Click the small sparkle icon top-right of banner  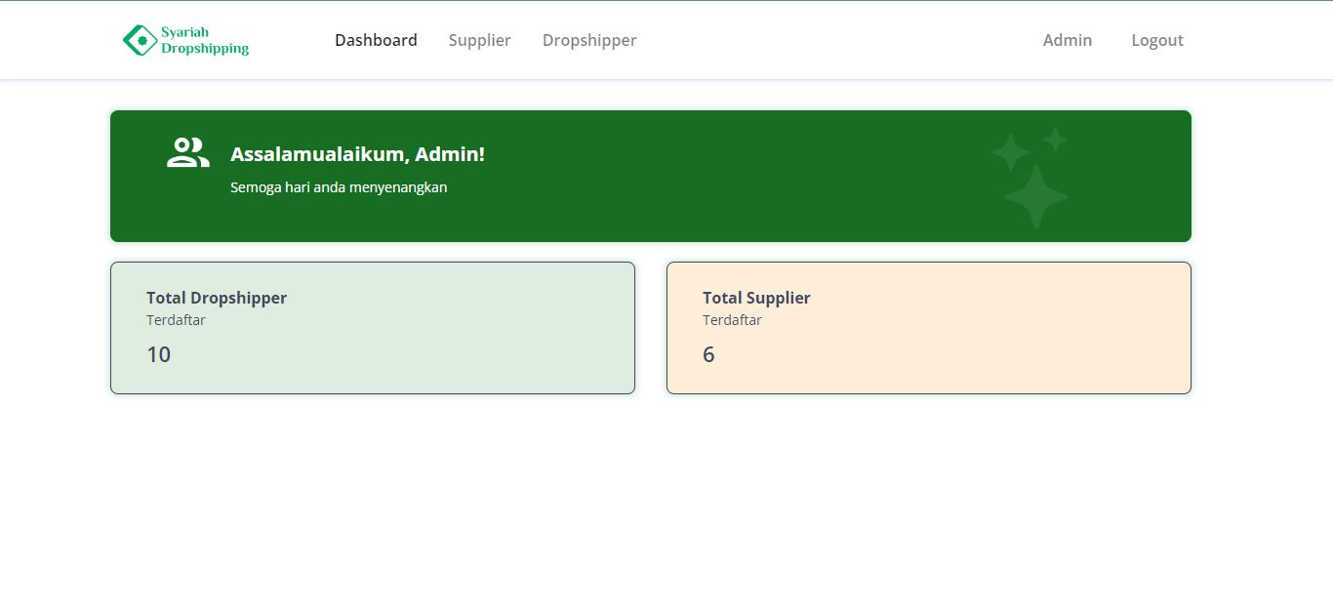[x=1056, y=139]
